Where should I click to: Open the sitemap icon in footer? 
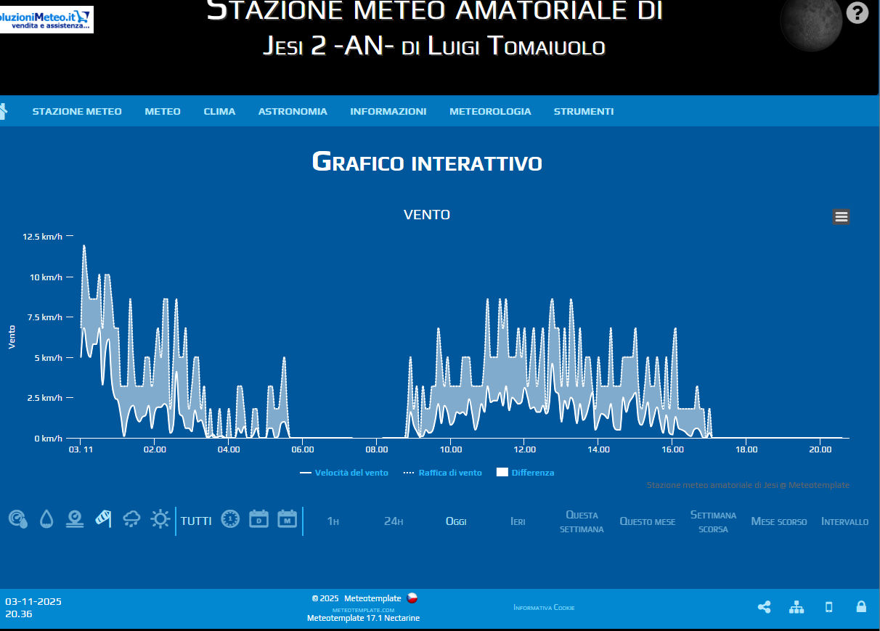(797, 607)
